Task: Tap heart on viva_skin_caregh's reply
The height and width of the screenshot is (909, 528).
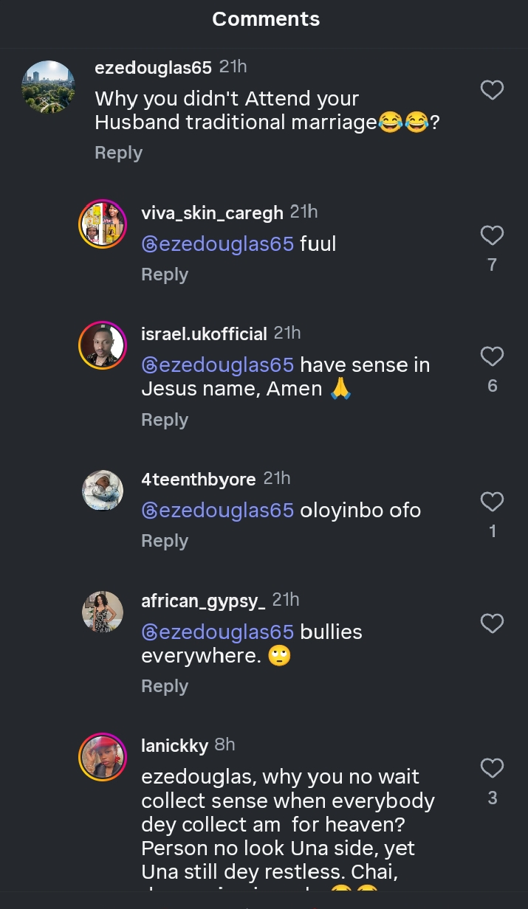Action: coord(492,235)
